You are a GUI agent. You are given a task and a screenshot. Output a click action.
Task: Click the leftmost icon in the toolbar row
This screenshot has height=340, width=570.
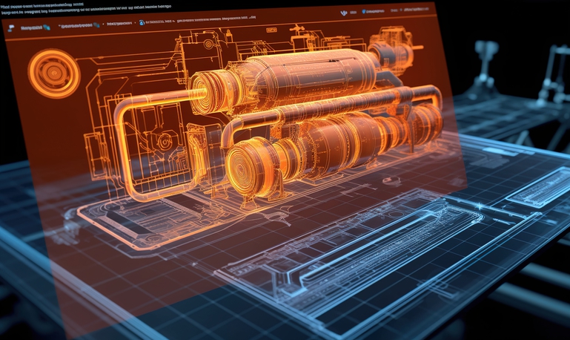click(x=10, y=27)
